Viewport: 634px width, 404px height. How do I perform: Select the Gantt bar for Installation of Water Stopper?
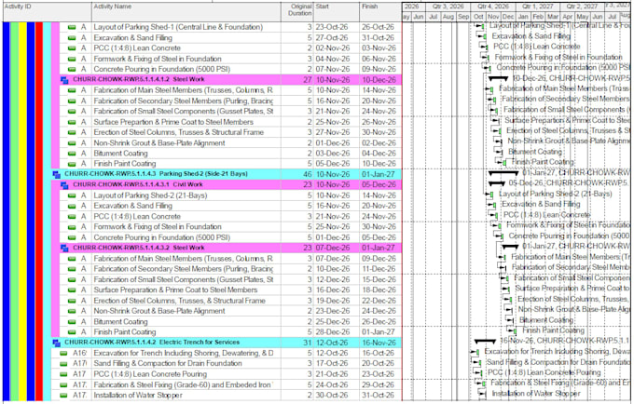click(x=483, y=394)
